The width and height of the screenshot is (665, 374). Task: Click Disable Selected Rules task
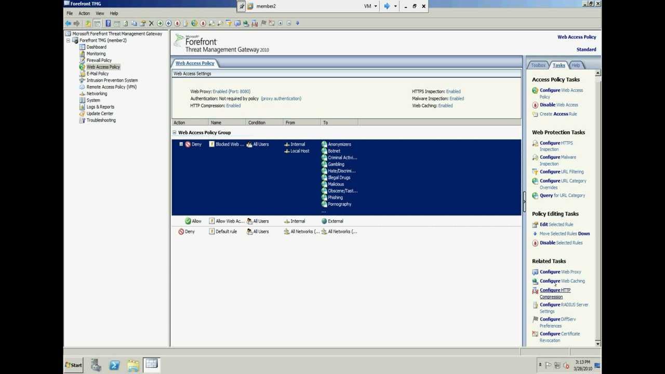(561, 243)
